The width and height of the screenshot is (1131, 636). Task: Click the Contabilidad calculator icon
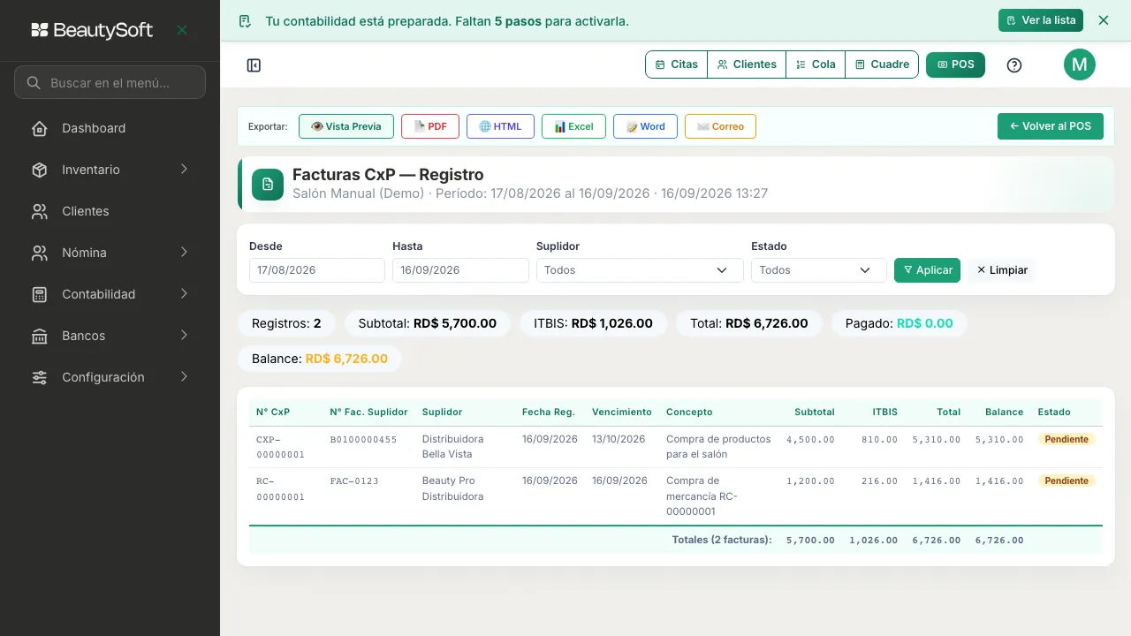click(x=40, y=294)
